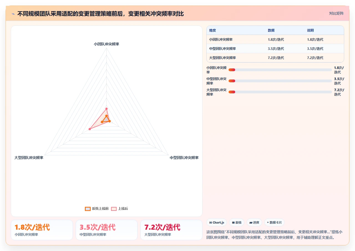Click the 对比矩阵 label in header
Screen dimensions: 355x251
point(336,14)
